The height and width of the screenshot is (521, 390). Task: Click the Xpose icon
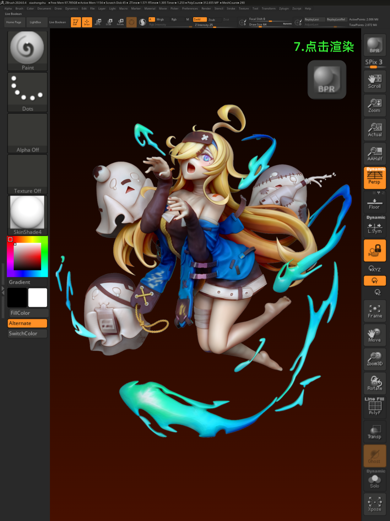tap(375, 504)
